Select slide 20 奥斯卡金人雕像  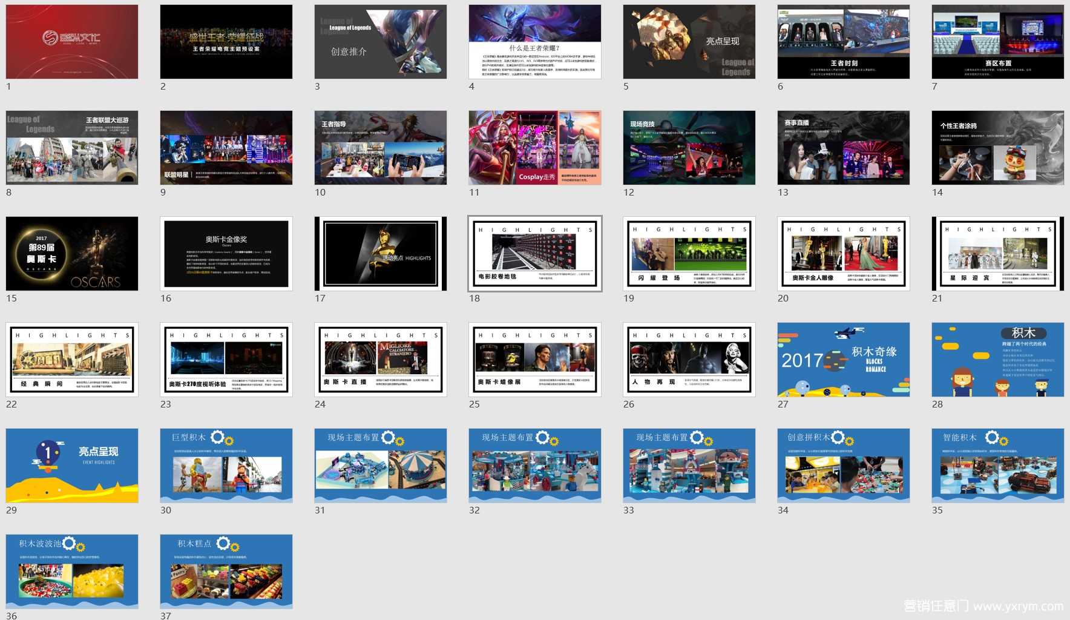844,254
